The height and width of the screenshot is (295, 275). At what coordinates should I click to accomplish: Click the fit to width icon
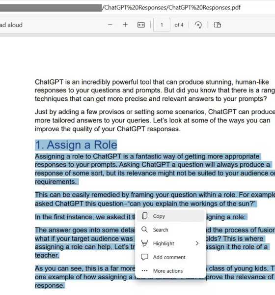tap(141, 25)
